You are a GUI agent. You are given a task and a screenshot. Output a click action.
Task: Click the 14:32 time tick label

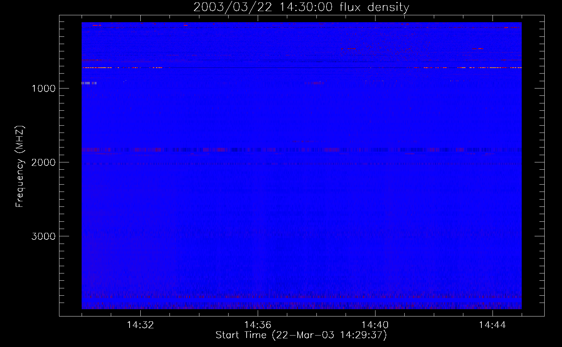tap(140, 325)
